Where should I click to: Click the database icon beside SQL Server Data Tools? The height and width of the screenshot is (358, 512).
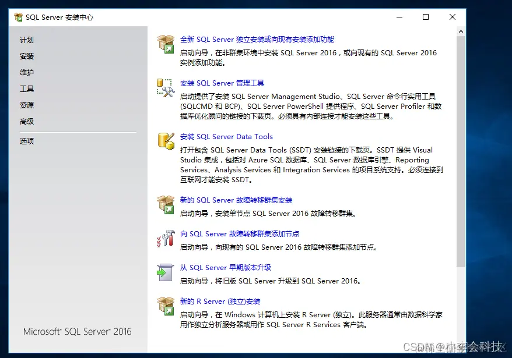point(166,141)
